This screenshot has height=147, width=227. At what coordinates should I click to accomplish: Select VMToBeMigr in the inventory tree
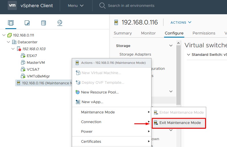point(38,76)
